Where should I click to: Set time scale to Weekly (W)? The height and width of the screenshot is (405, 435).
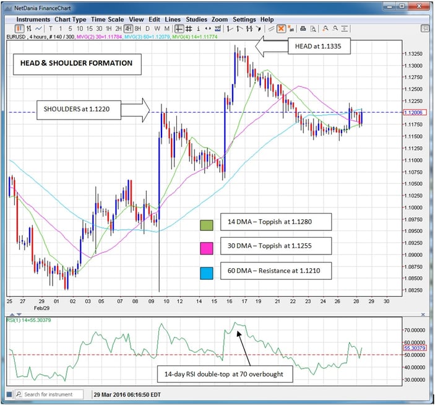pos(157,28)
